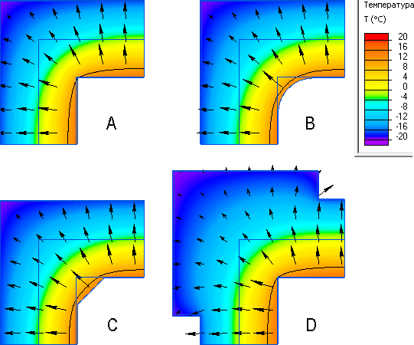Screen dimensions: 414x345
Task: Click the dark blue -16°C legend band
Action: pos(377,125)
